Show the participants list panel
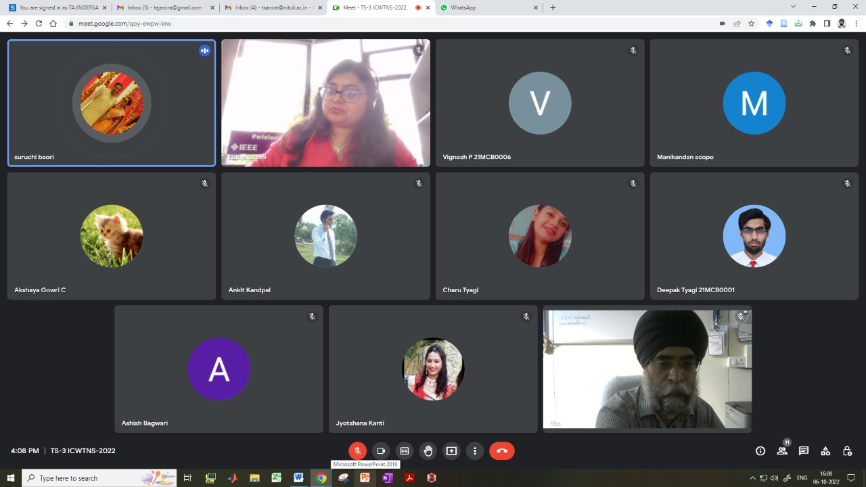 coord(782,451)
